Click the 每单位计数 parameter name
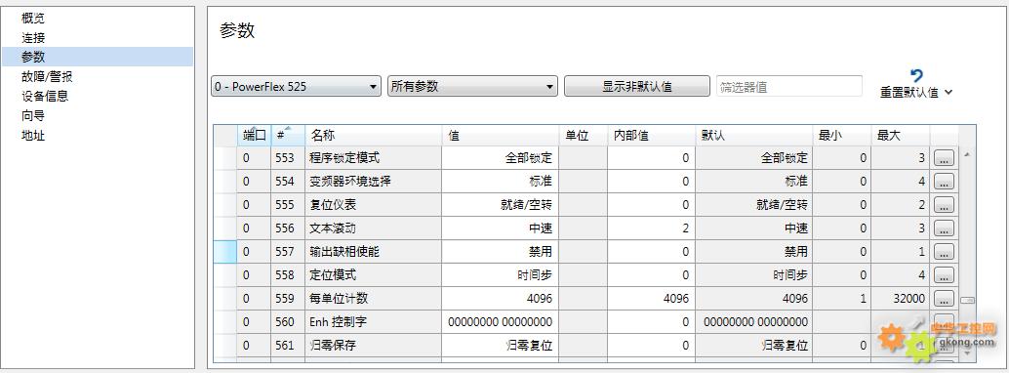Image resolution: width=1009 pixels, height=373 pixels. click(339, 299)
